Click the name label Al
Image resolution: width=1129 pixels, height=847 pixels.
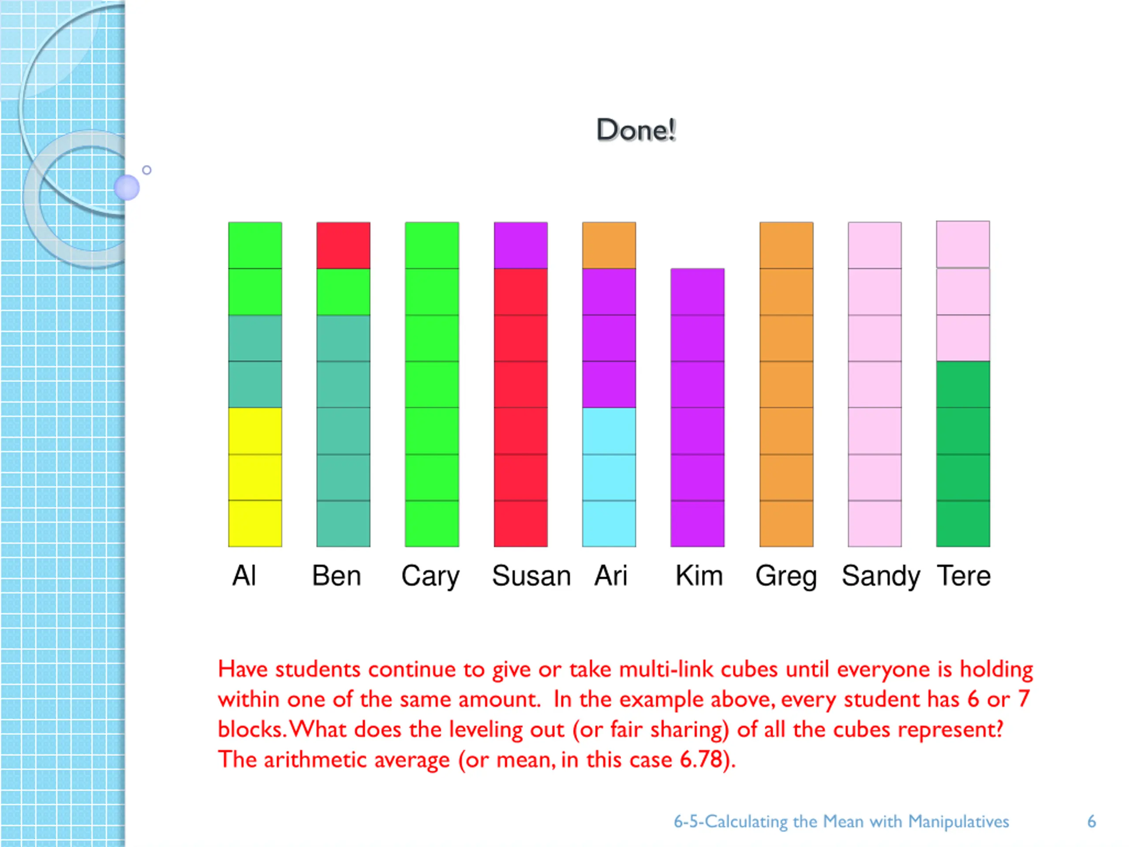(244, 575)
